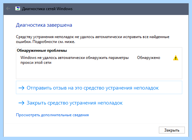Click the back arrow in title bar

(8, 8)
